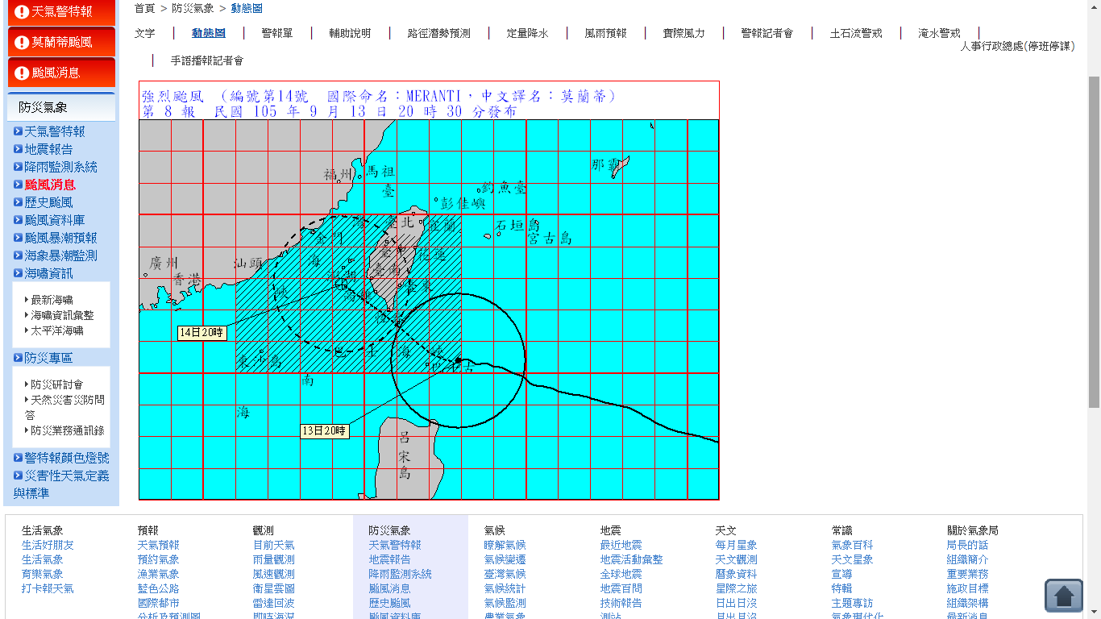Open the 衛星雲圖 footer link
Viewport: 1101px width, 619px height.
(x=273, y=588)
